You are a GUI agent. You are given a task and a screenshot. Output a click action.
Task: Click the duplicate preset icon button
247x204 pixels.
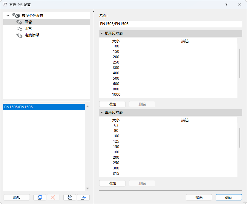pos(40,197)
